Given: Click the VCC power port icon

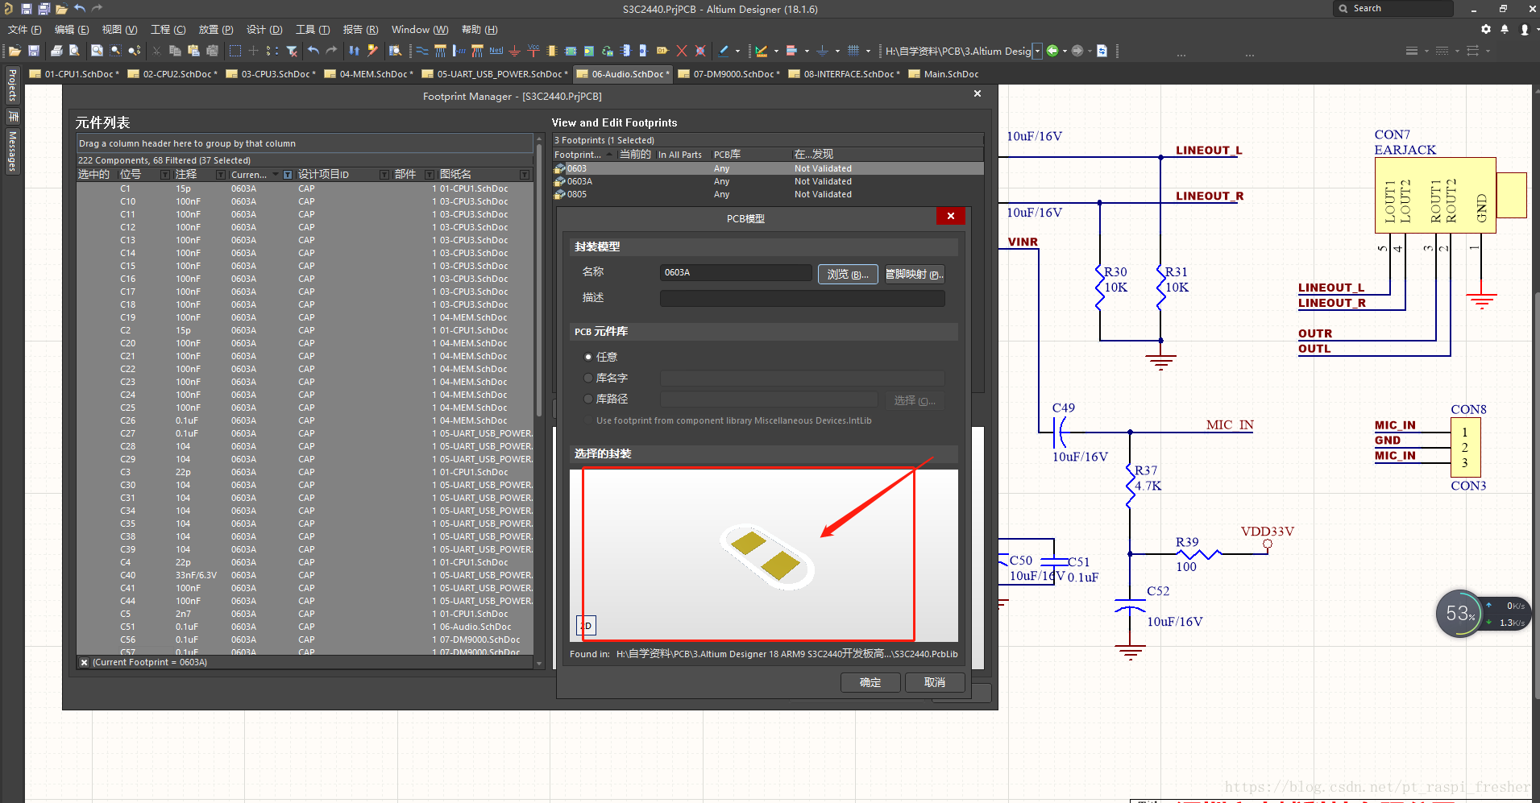Looking at the screenshot, I should pos(533,51).
